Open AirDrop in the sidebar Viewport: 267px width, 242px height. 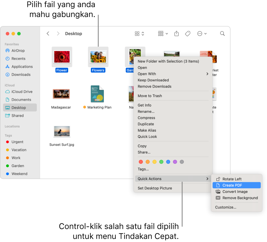tap(20, 51)
